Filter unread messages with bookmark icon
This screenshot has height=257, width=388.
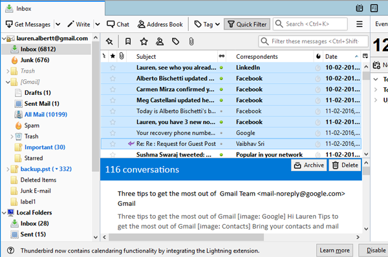[x=128, y=41]
